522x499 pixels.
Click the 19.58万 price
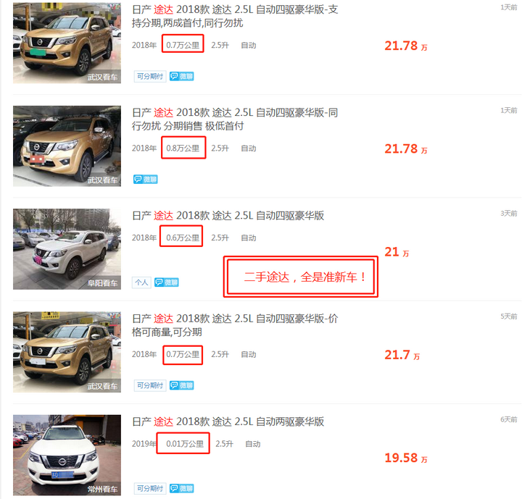click(406, 458)
